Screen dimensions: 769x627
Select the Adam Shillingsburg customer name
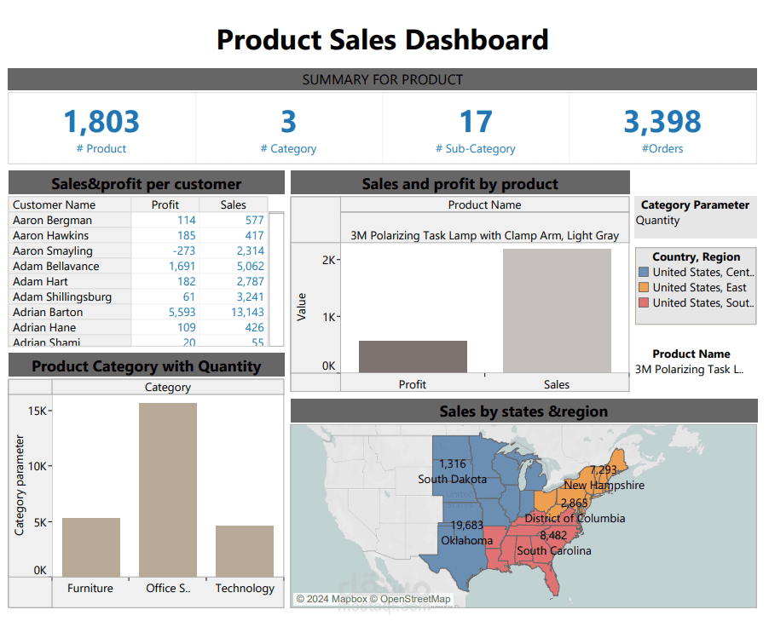coord(62,297)
